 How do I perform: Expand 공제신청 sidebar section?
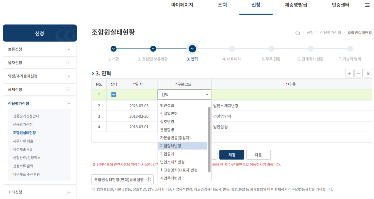(x=68, y=90)
